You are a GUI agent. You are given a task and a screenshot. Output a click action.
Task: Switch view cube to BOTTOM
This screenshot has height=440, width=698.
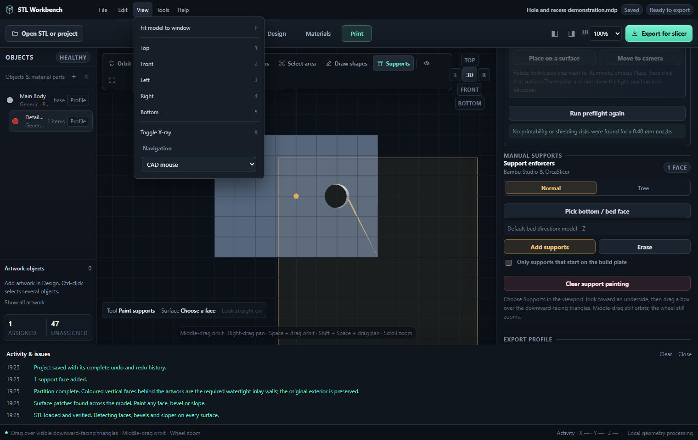pyautogui.click(x=470, y=103)
